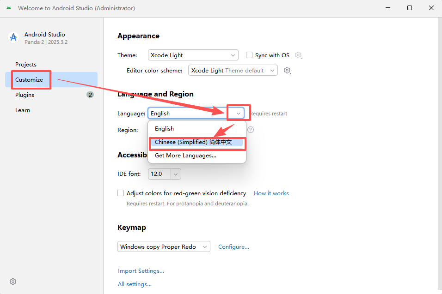Show Region help question mark
442x294 pixels.
tap(251, 130)
